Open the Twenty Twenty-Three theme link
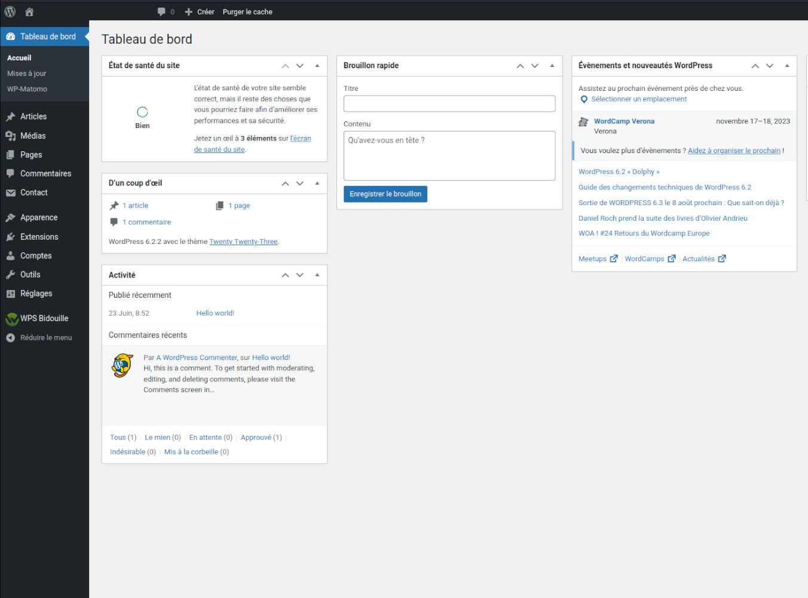 coord(243,242)
